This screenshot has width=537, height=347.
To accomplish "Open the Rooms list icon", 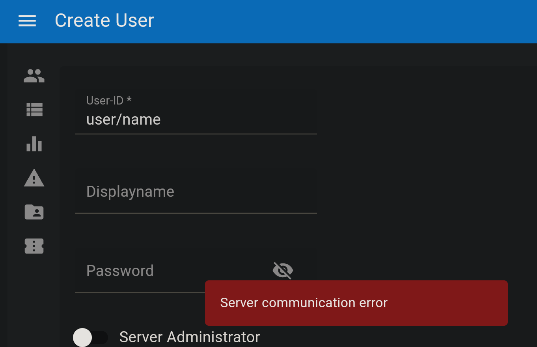I will pos(34,109).
